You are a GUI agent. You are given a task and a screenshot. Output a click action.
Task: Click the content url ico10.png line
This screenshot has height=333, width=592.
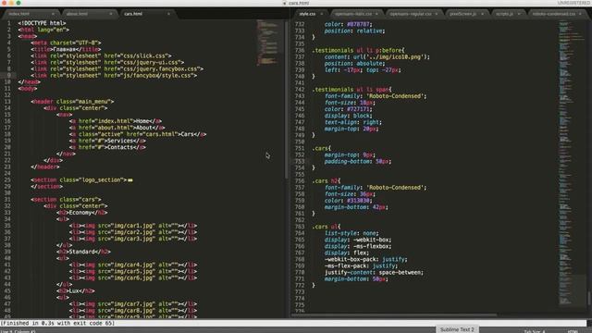[377, 57]
